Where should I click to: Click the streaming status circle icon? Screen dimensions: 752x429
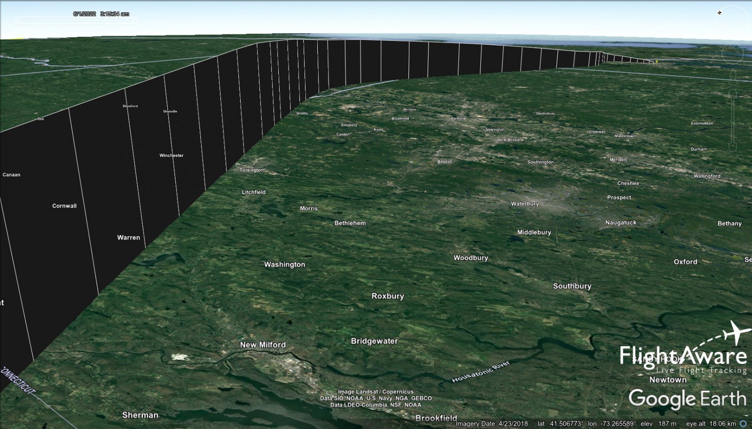click(743, 424)
